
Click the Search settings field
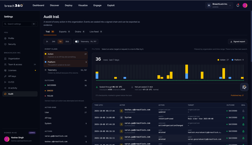[x=20, y=24]
